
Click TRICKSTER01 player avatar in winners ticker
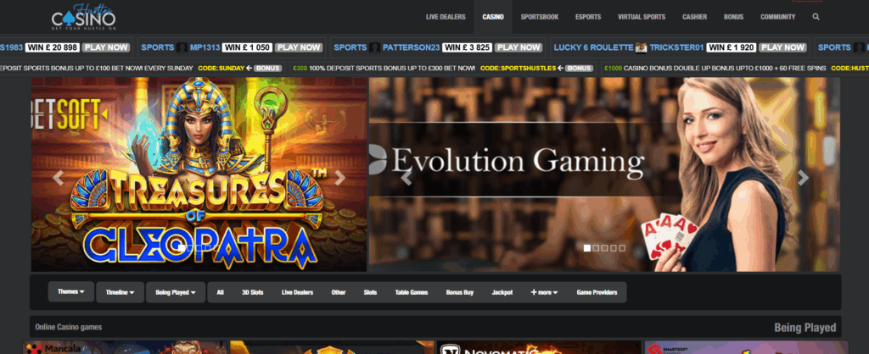tap(642, 47)
